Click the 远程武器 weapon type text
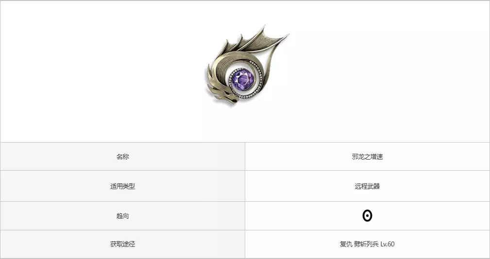 click(367, 186)
